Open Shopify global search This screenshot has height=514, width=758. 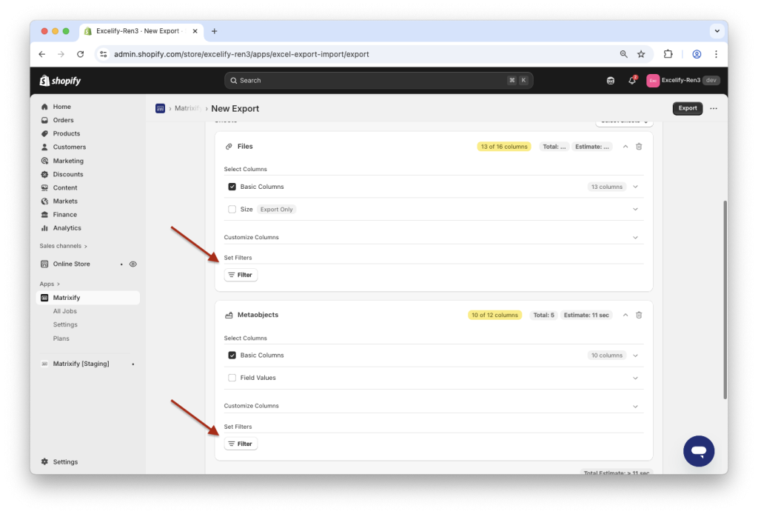tap(379, 80)
